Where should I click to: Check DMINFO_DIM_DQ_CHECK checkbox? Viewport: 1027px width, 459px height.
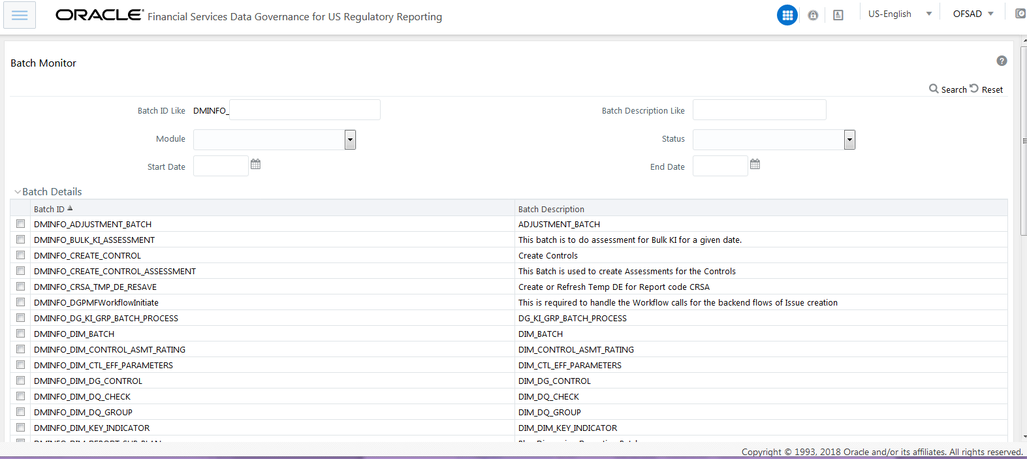21,396
